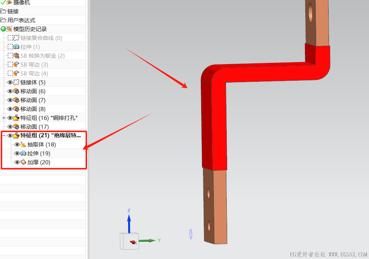Select the 加厚 (20) label
The image size is (369, 259).
(x=39, y=162)
